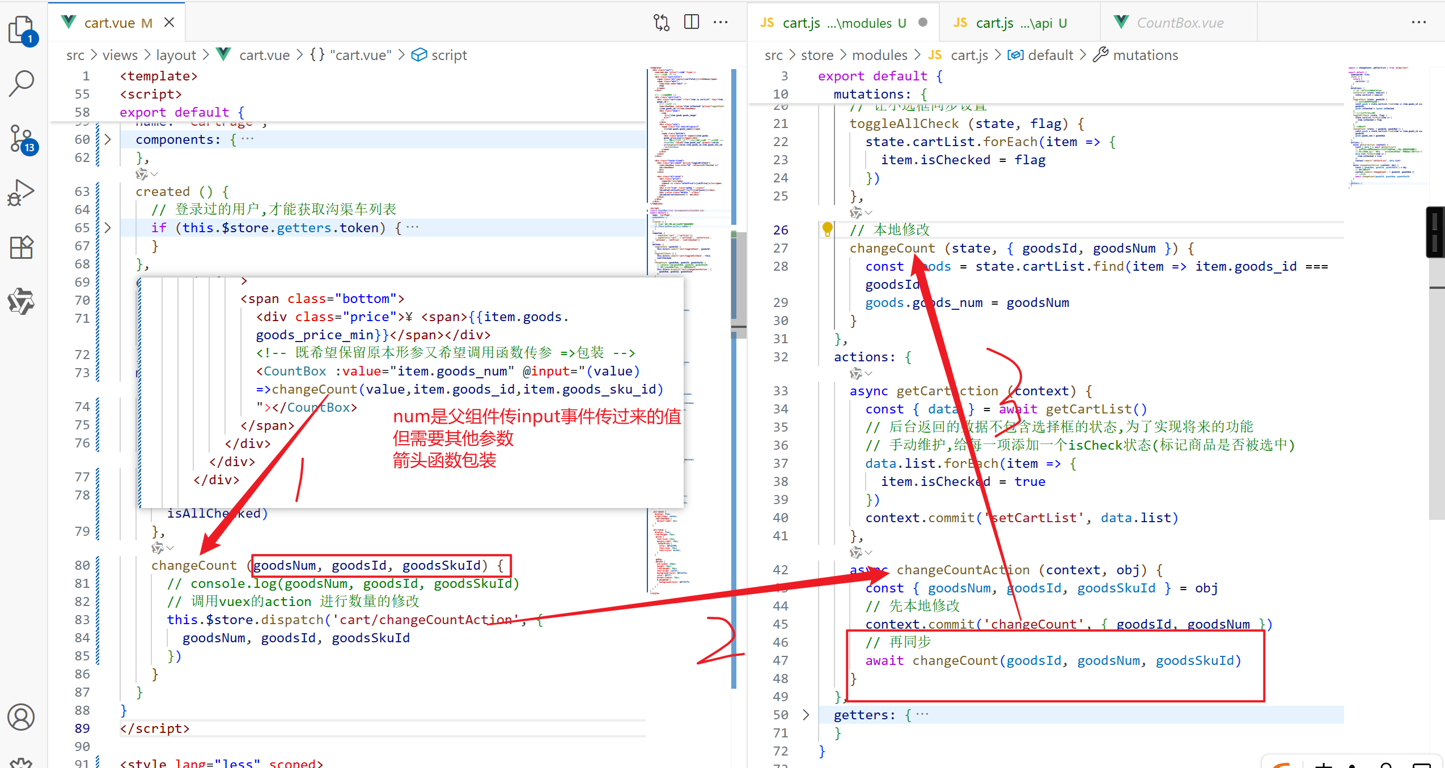Screen dimensions: 1445x768
Task: Close the cart.vue editor tab
Action: (x=169, y=23)
